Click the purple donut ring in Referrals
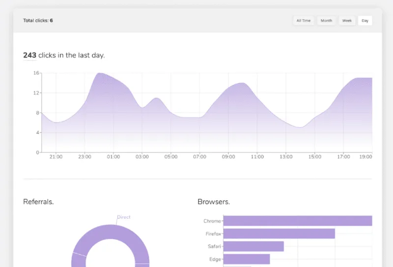 pyautogui.click(x=110, y=232)
